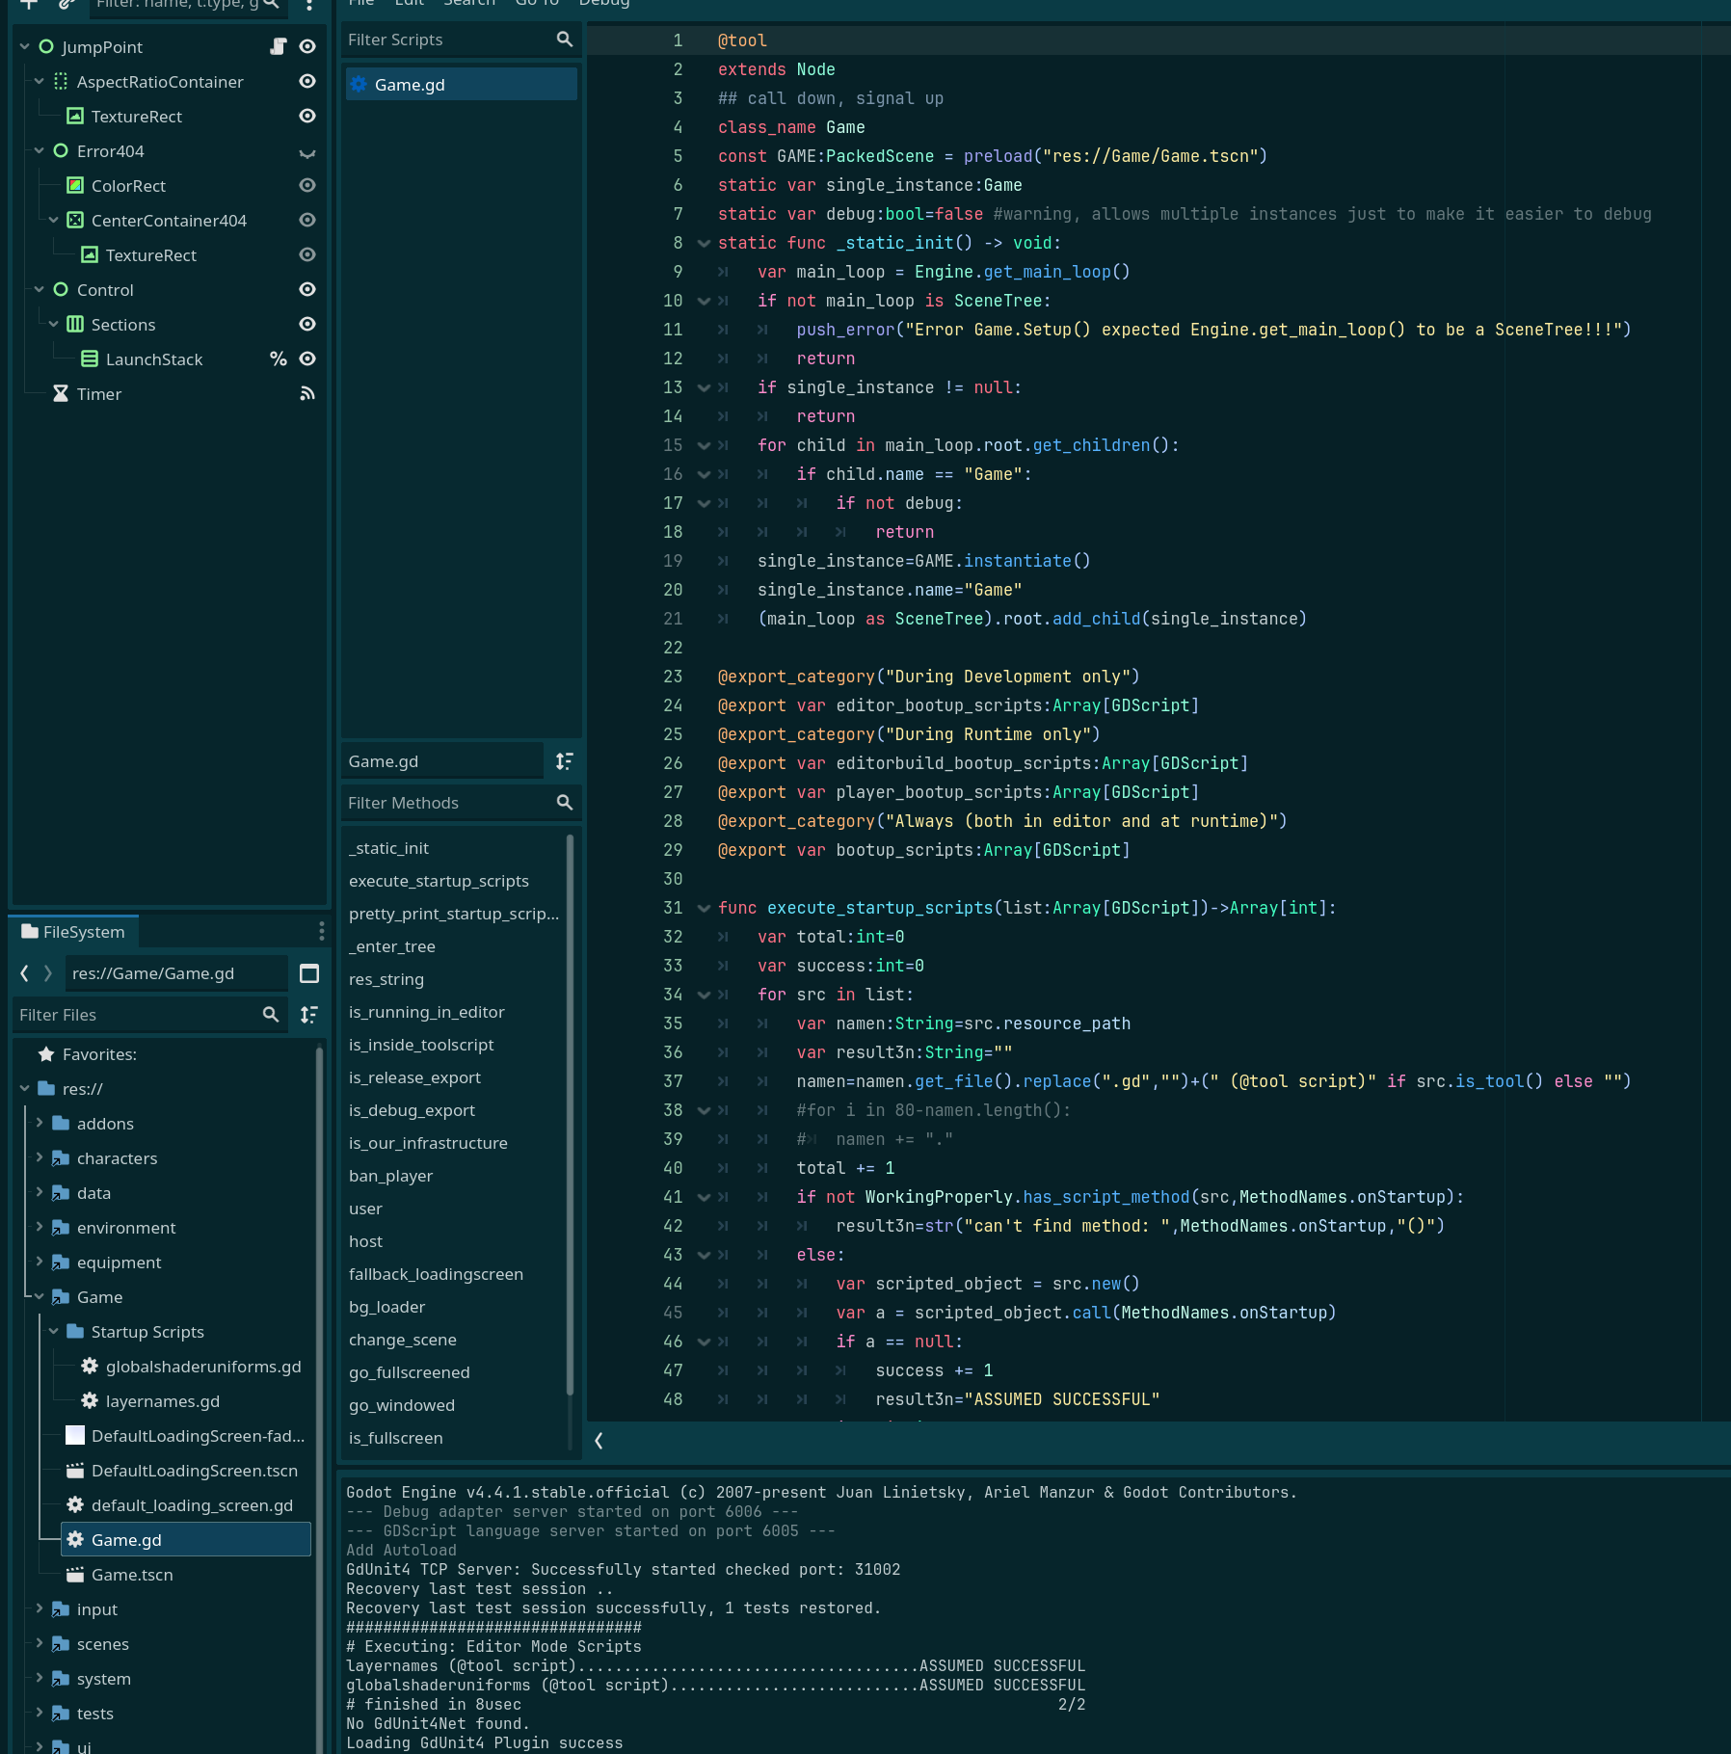Screen dimensions: 1731x1754
Task: Expand the environment folder
Action: 40,1227
